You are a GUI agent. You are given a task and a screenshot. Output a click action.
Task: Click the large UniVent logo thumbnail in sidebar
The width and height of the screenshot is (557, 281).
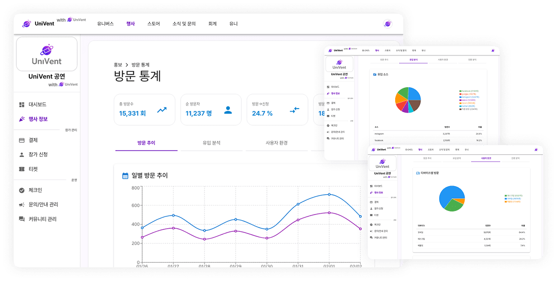click(47, 54)
